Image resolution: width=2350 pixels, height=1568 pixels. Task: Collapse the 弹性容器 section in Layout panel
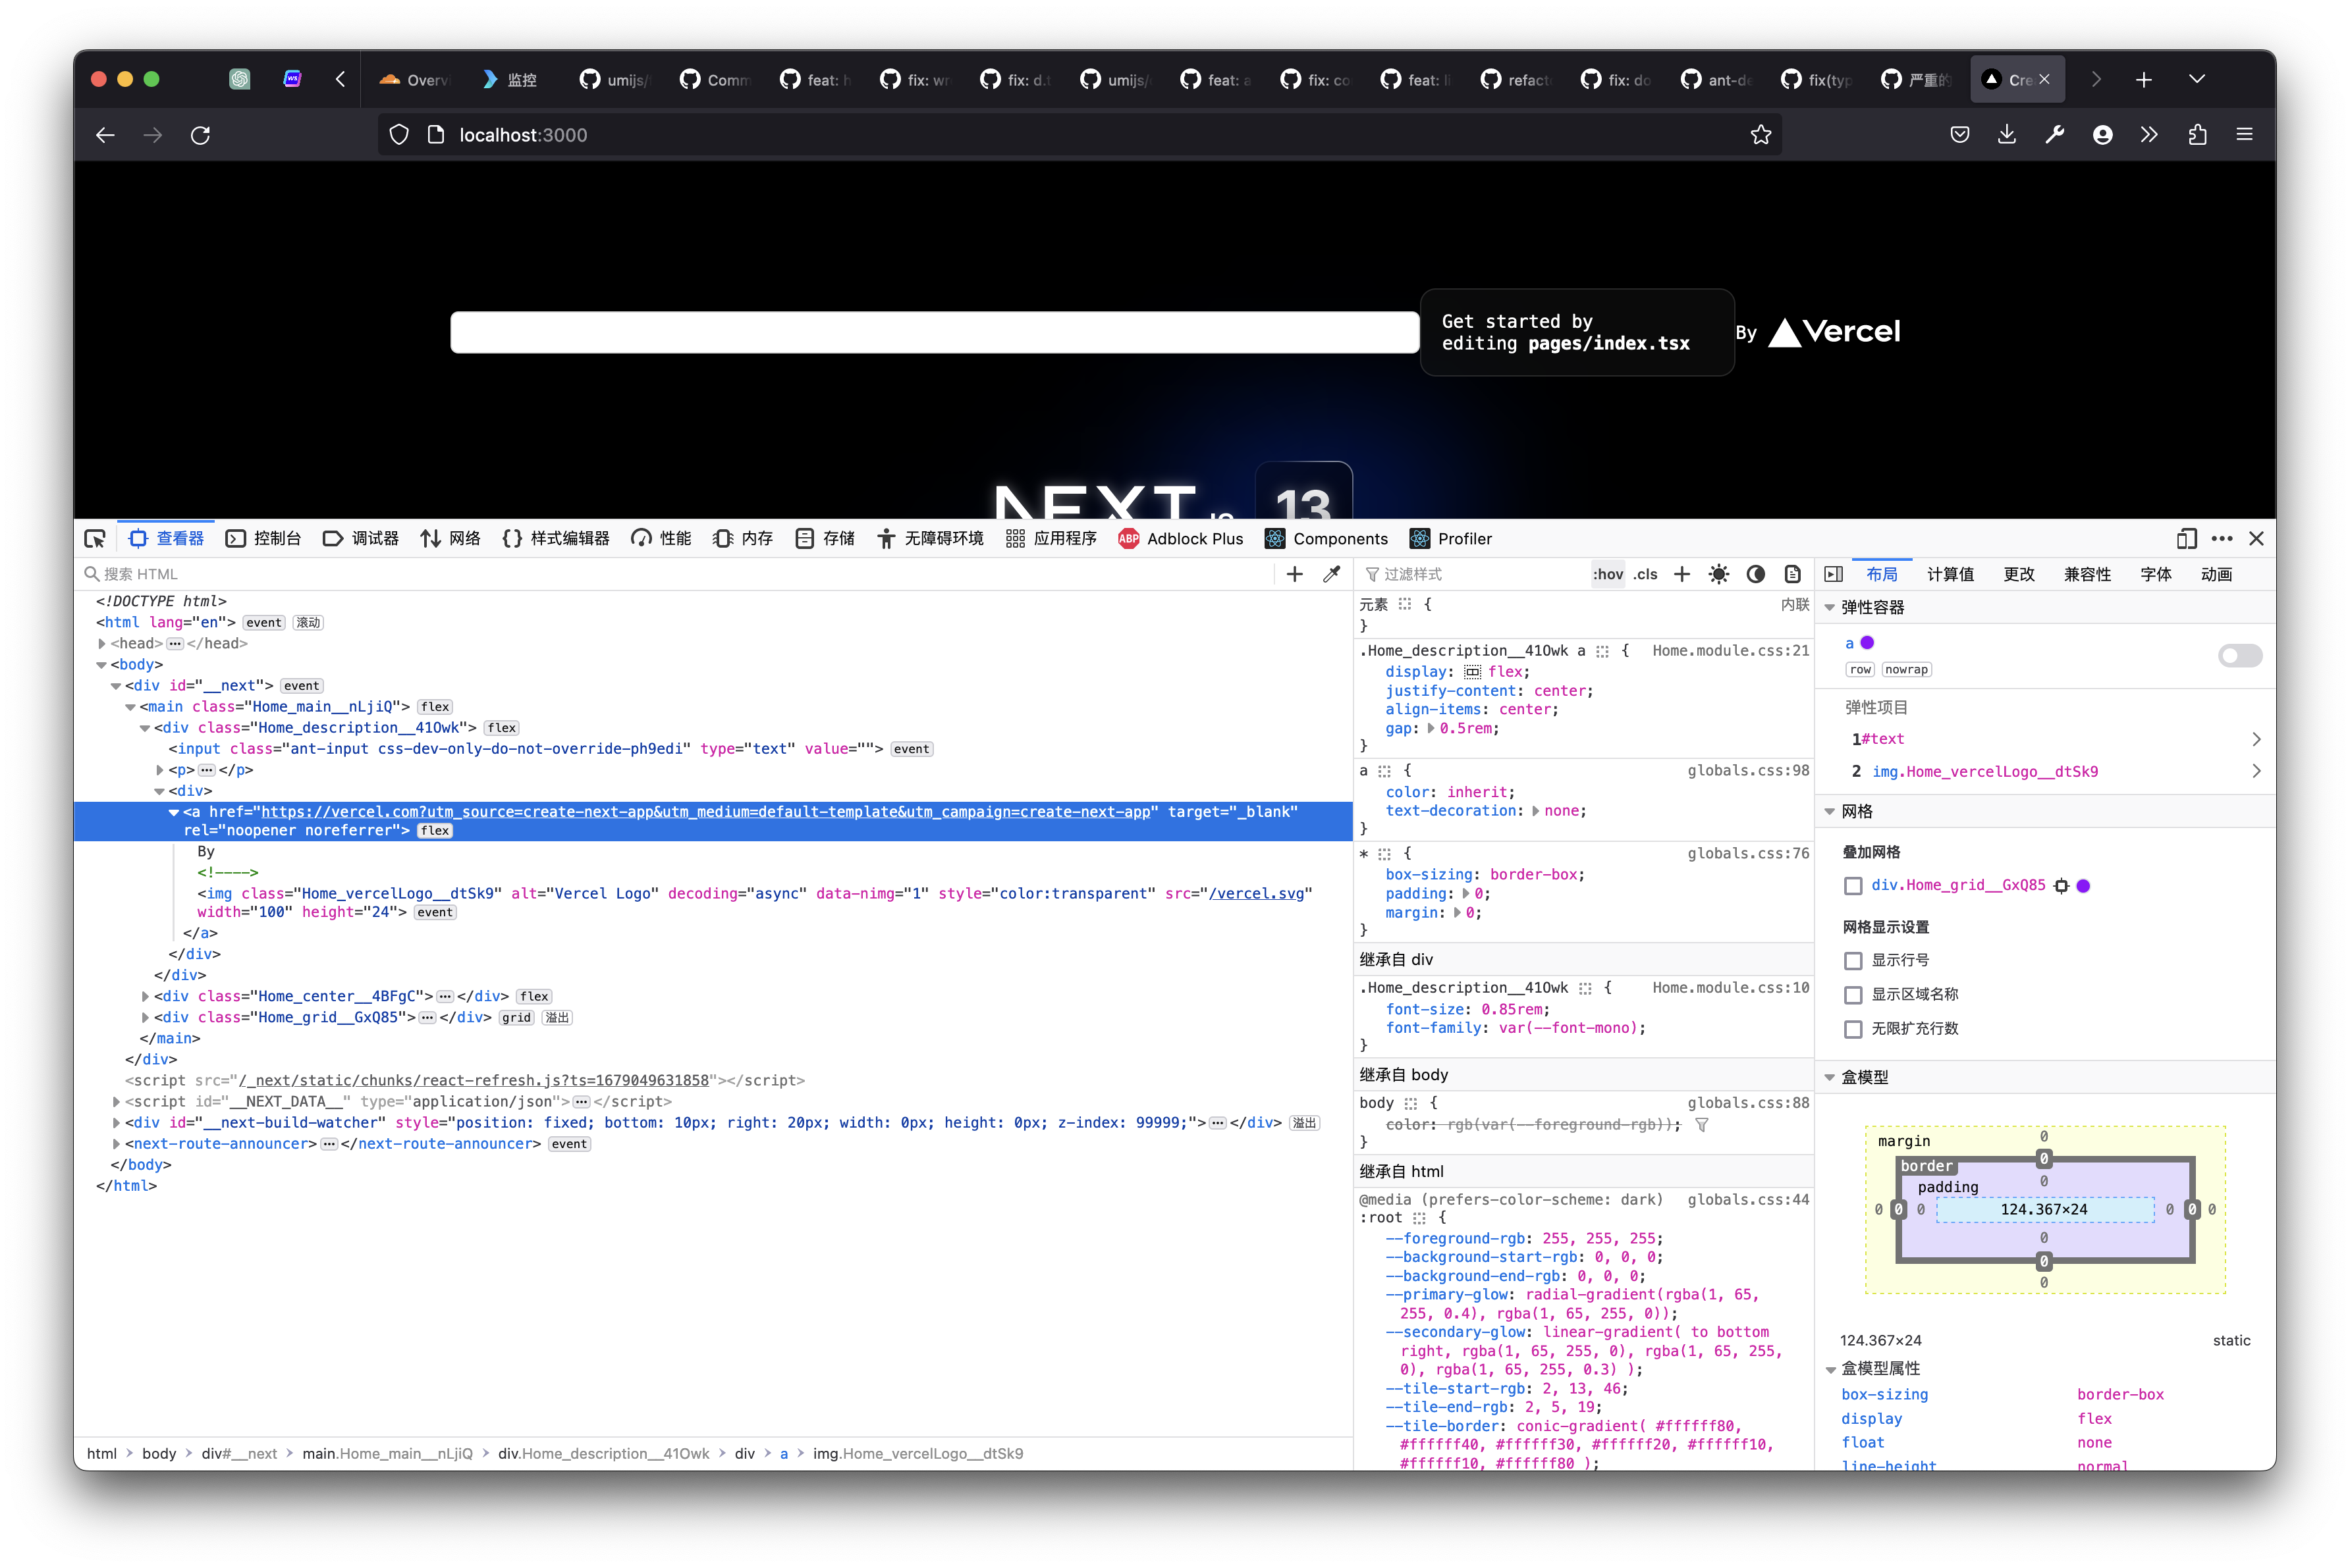point(1831,606)
